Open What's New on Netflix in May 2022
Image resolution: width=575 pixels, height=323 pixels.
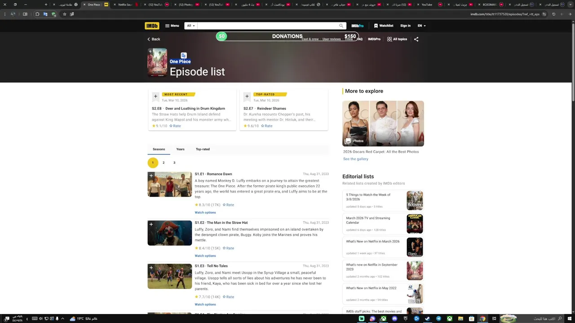click(383, 294)
